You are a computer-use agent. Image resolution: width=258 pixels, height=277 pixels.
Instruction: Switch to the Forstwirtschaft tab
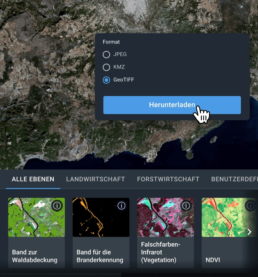[168, 179]
